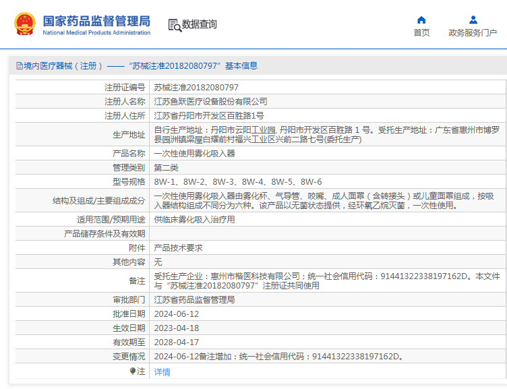The image size is (507, 389).
Task: Click 国家药品监督管理局 site title
Action: pos(96,21)
